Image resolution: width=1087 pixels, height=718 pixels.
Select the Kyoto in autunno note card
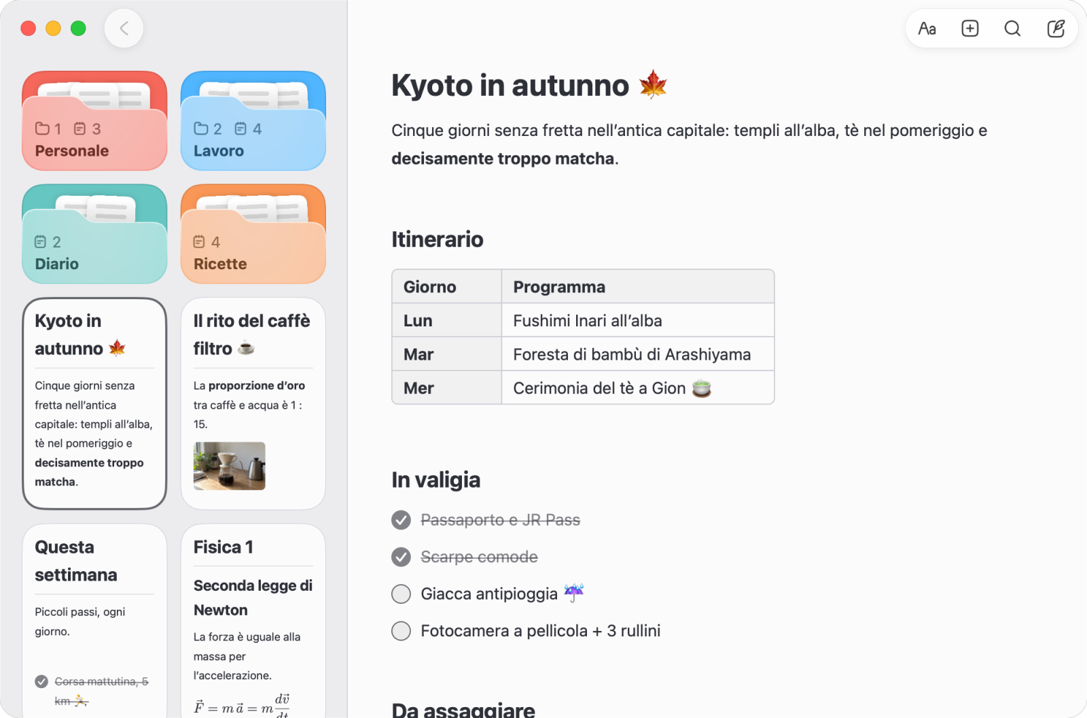point(94,403)
